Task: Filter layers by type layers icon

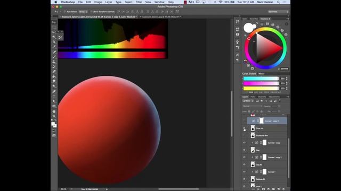Action: [266, 101]
